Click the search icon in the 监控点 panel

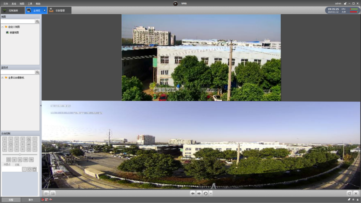[37, 72]
